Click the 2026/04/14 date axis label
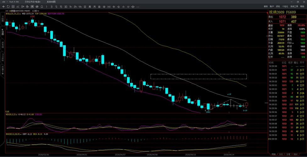The height and width of the screenshot is (157, 307). coord(229,154)
